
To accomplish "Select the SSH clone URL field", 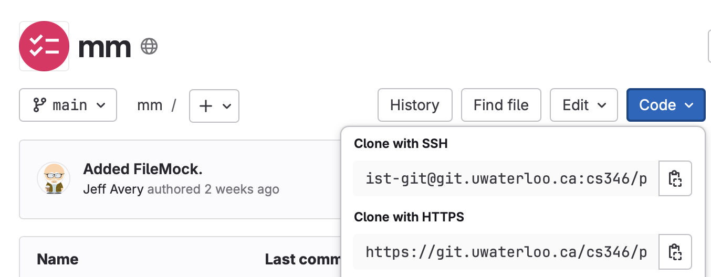I will pyautogui.click(x=506, y=178).
